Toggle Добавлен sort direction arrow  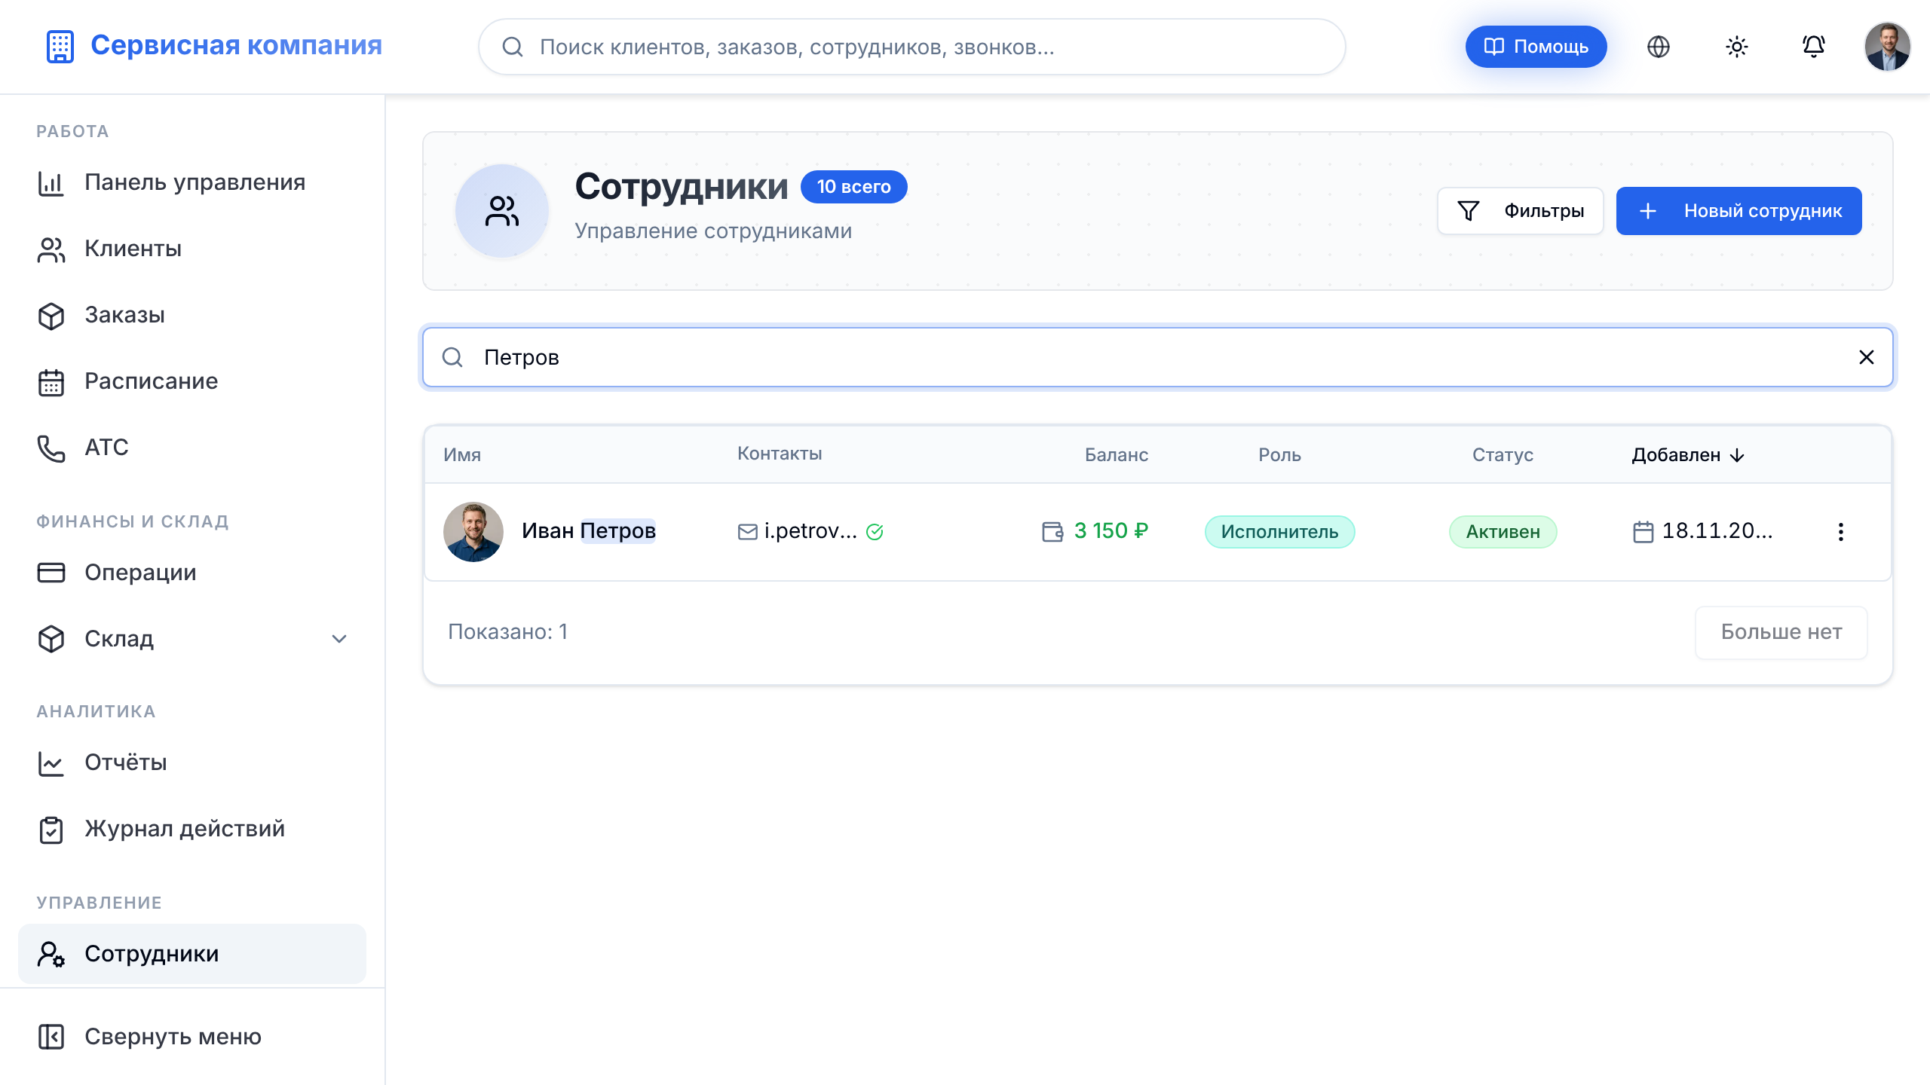coord(1737,455)
